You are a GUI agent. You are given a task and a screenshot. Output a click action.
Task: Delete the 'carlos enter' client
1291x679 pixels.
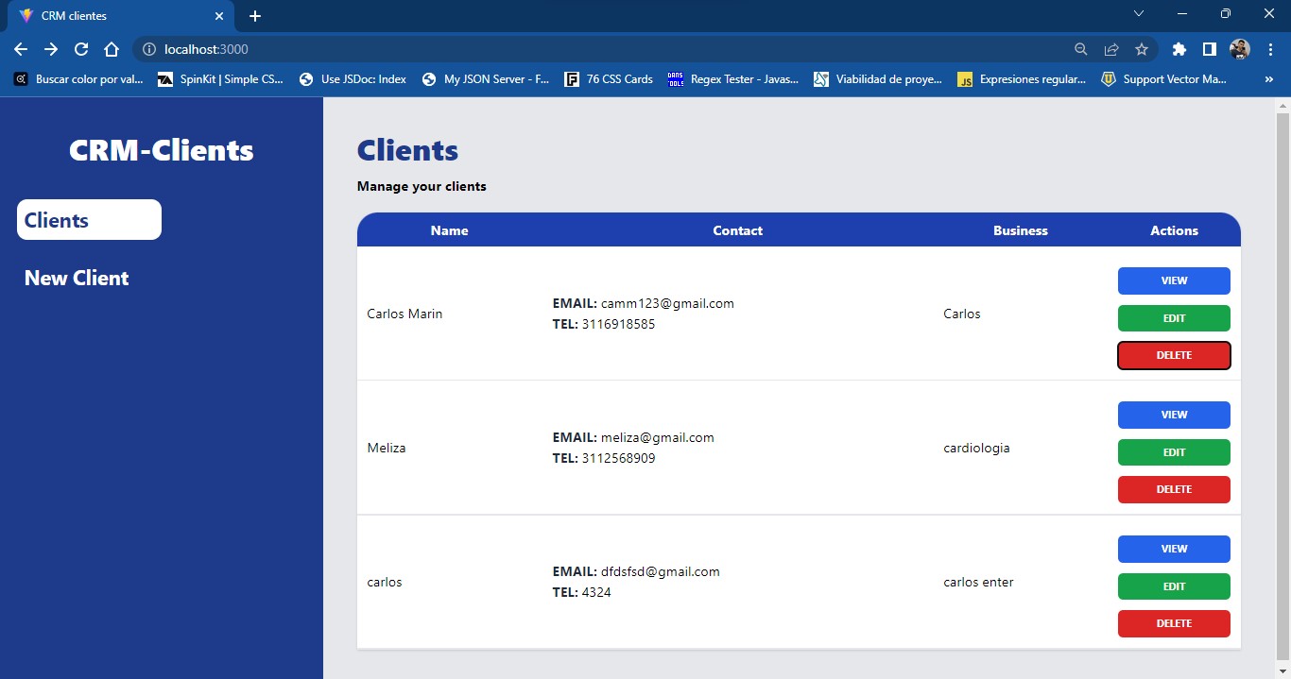tap(1174, 623)
